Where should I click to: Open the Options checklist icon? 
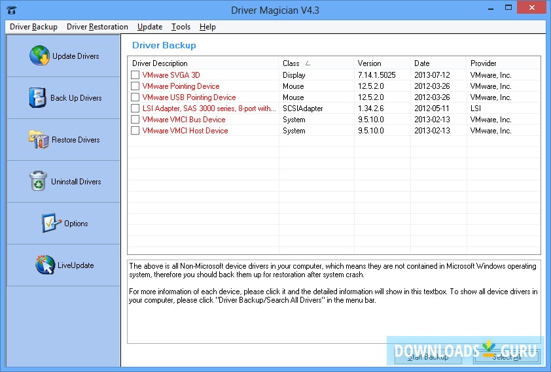coord(51,224)
